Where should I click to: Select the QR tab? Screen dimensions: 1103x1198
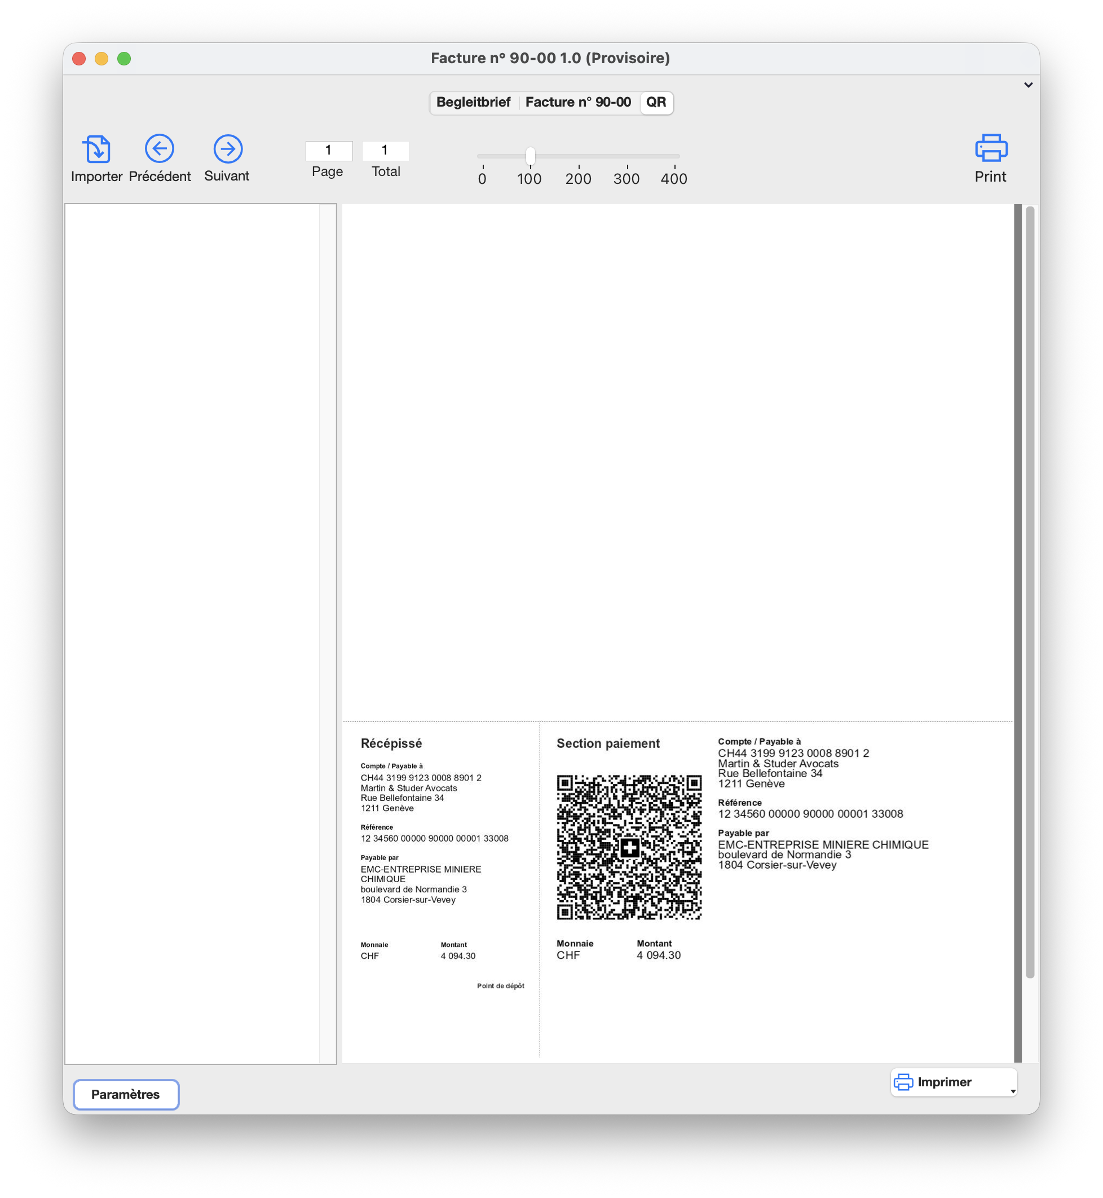coord(656,103)
